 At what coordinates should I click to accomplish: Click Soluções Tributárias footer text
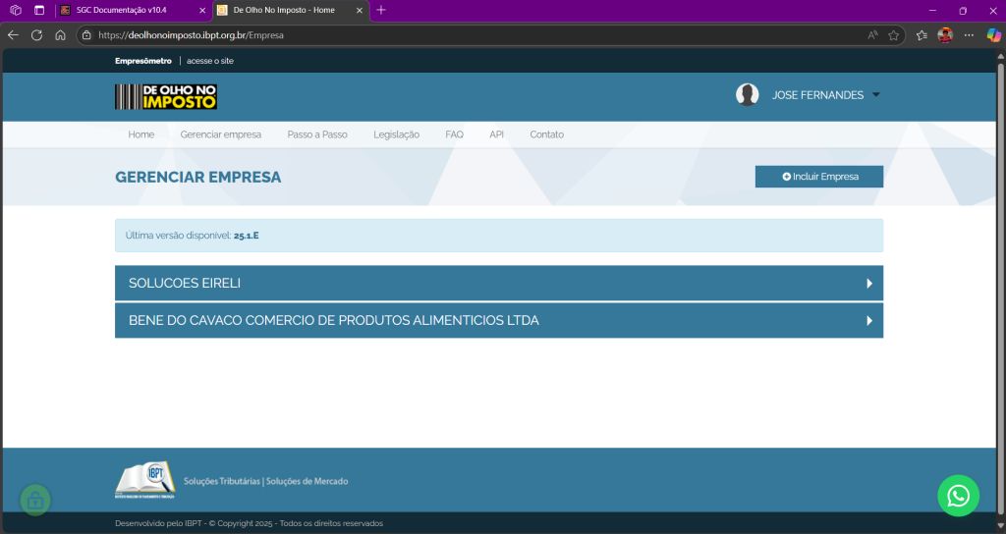(x=221, y=481)
